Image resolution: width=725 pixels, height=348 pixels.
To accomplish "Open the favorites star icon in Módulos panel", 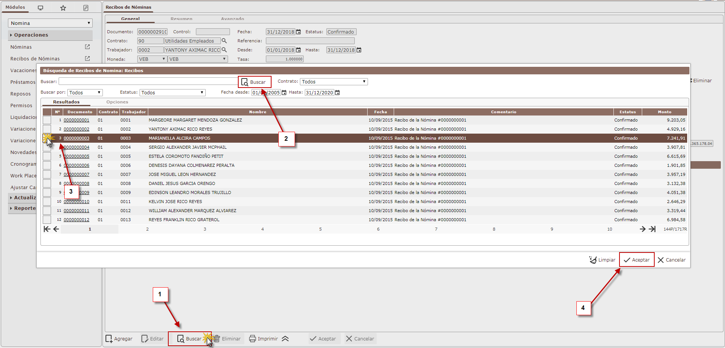I will pyautogui.click(x=63, y=8).
